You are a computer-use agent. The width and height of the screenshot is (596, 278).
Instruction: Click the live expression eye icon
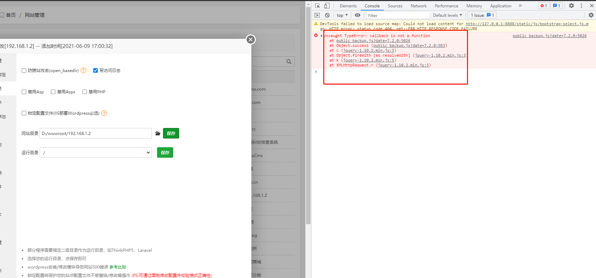point(358,15)
